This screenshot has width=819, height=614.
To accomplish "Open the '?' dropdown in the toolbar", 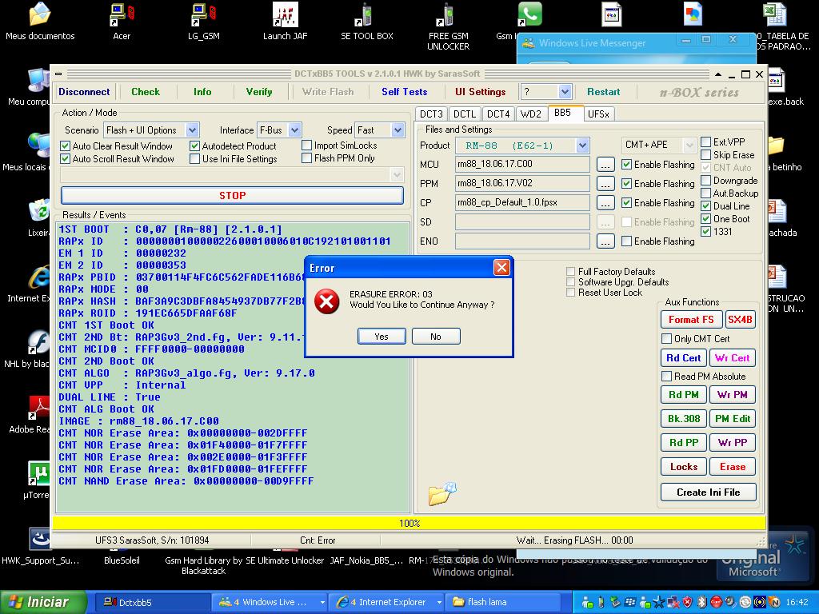I will pyautogui.click(x=565, y=92).
